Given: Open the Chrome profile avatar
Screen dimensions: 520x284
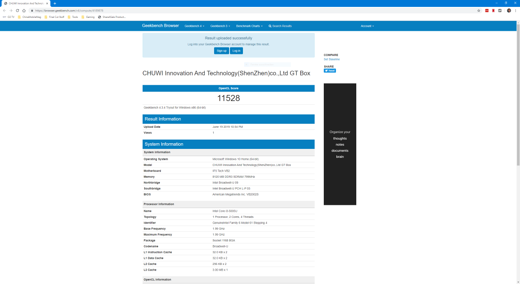Looking at the screenshot, I should pyautogui.click(x=509, y=11).
